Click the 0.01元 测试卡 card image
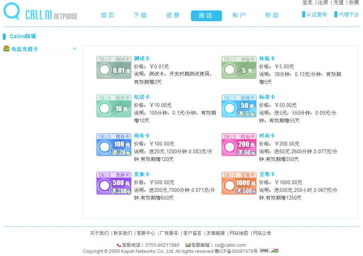The height and width of the screenshot is (256, 363). click(114, 68)
